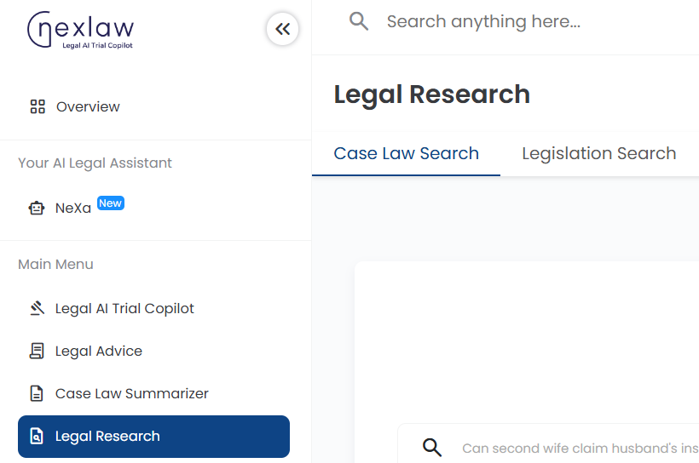699x463 pixels.
Task: Select the Legal Research menu item
Action: coord(153,437)
